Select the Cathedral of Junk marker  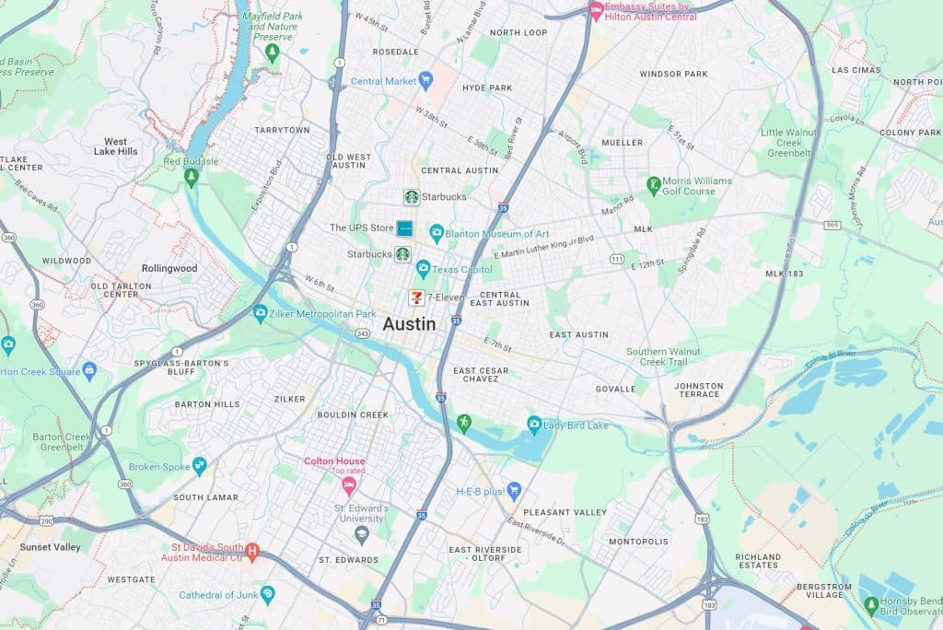click(x=268, y=594)
